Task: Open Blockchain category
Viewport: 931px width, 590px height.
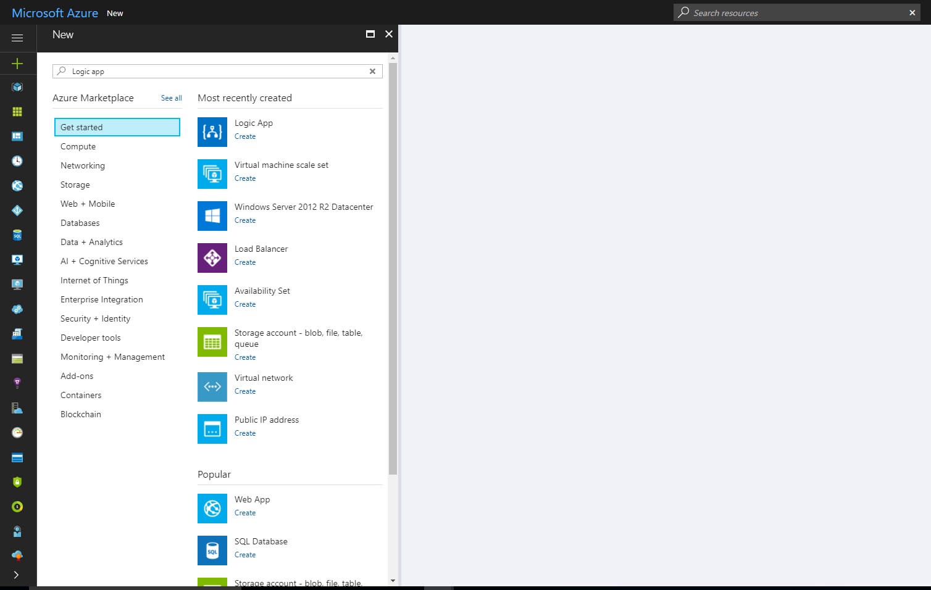Action: pos(81,414)
